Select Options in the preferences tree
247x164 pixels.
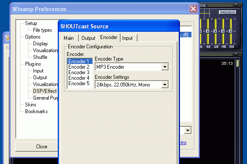[x=33, y=37]
